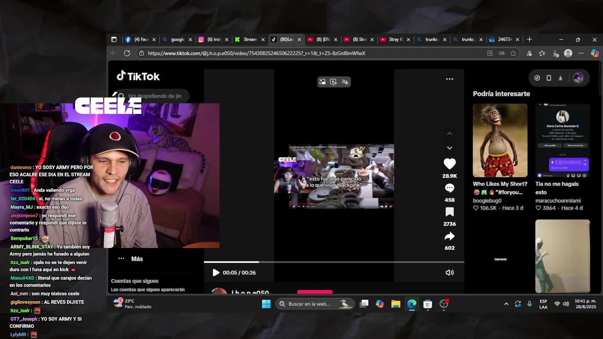Click the TikTok logo
This screenshot has height=339, width=603.
[138, 76]
